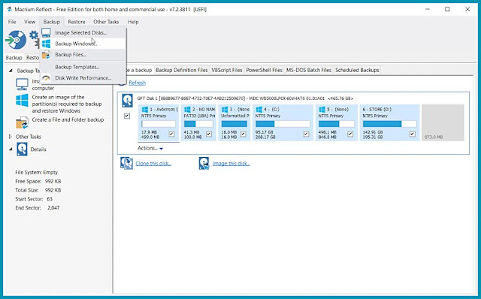481x299 pixels.
Task: Click the usage bar of partition 6 STORE
Action: [x=389, y=124]
